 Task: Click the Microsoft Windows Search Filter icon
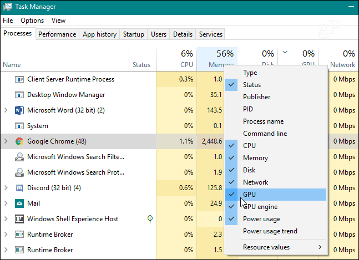(x=19, y=157)
